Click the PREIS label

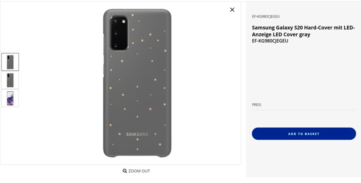click(x=257, y=105)
